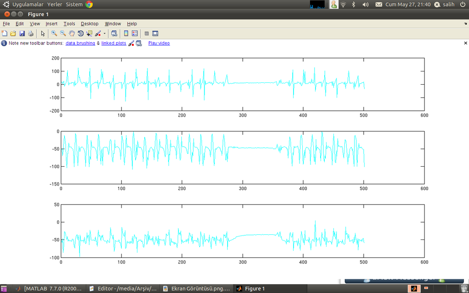The height and width of the screenshot is (293, 469).
Task: Follow the linked plots link
Action: point(114,43)
